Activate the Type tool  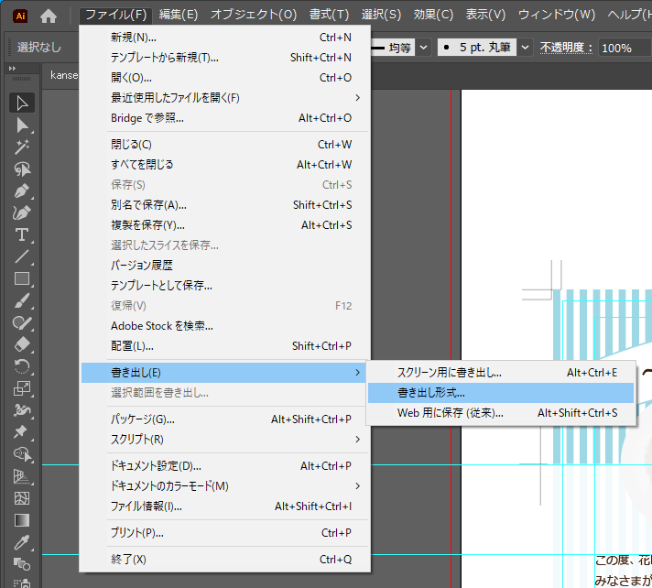[x=23, y=234]
